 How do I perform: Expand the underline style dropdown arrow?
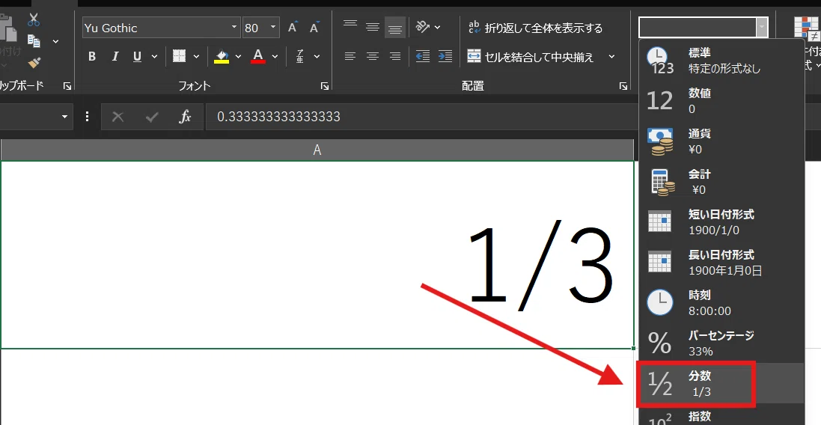(154, 57)
